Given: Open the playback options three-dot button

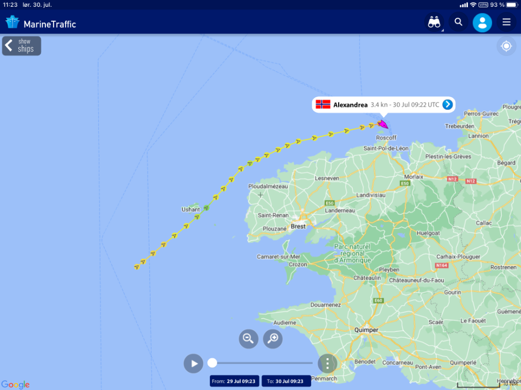Looking at the screenshot, I should 327,363.
